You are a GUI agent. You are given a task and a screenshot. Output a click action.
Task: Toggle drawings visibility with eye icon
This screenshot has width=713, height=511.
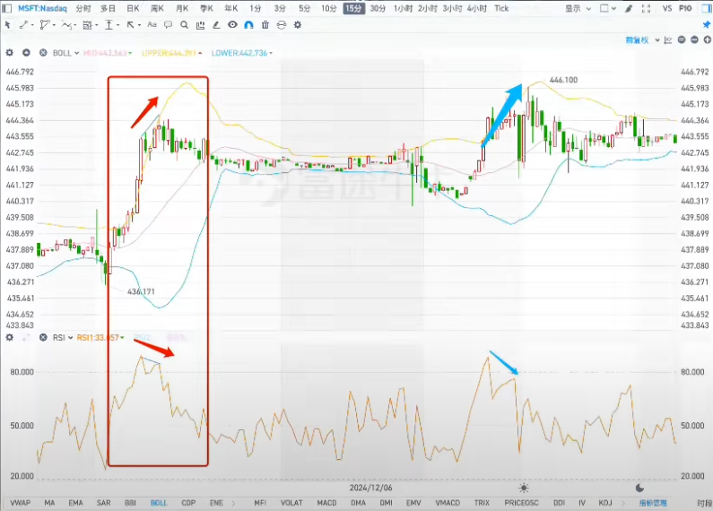pyautogui.click(x=232, y=24)
